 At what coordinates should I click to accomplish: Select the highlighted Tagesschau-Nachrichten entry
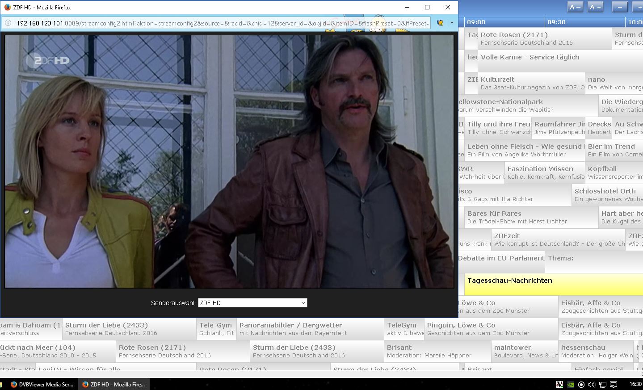pos(554,284)
